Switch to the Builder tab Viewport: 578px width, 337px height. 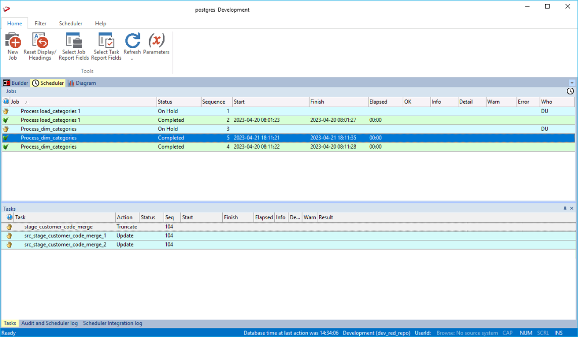click(16, 83)
